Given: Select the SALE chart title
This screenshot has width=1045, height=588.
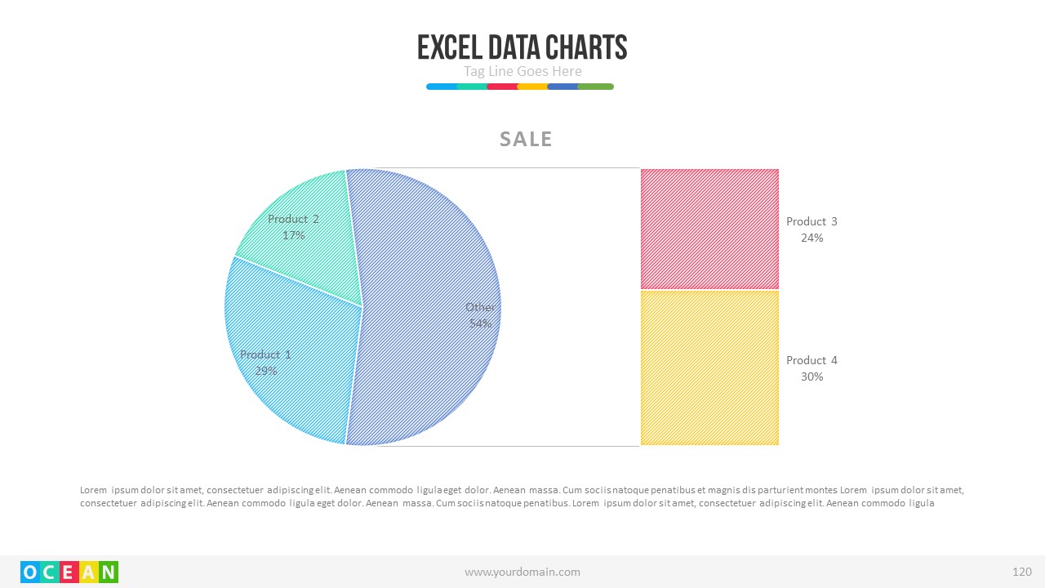Looking at the screenshot, I should [x=526, y=140].
